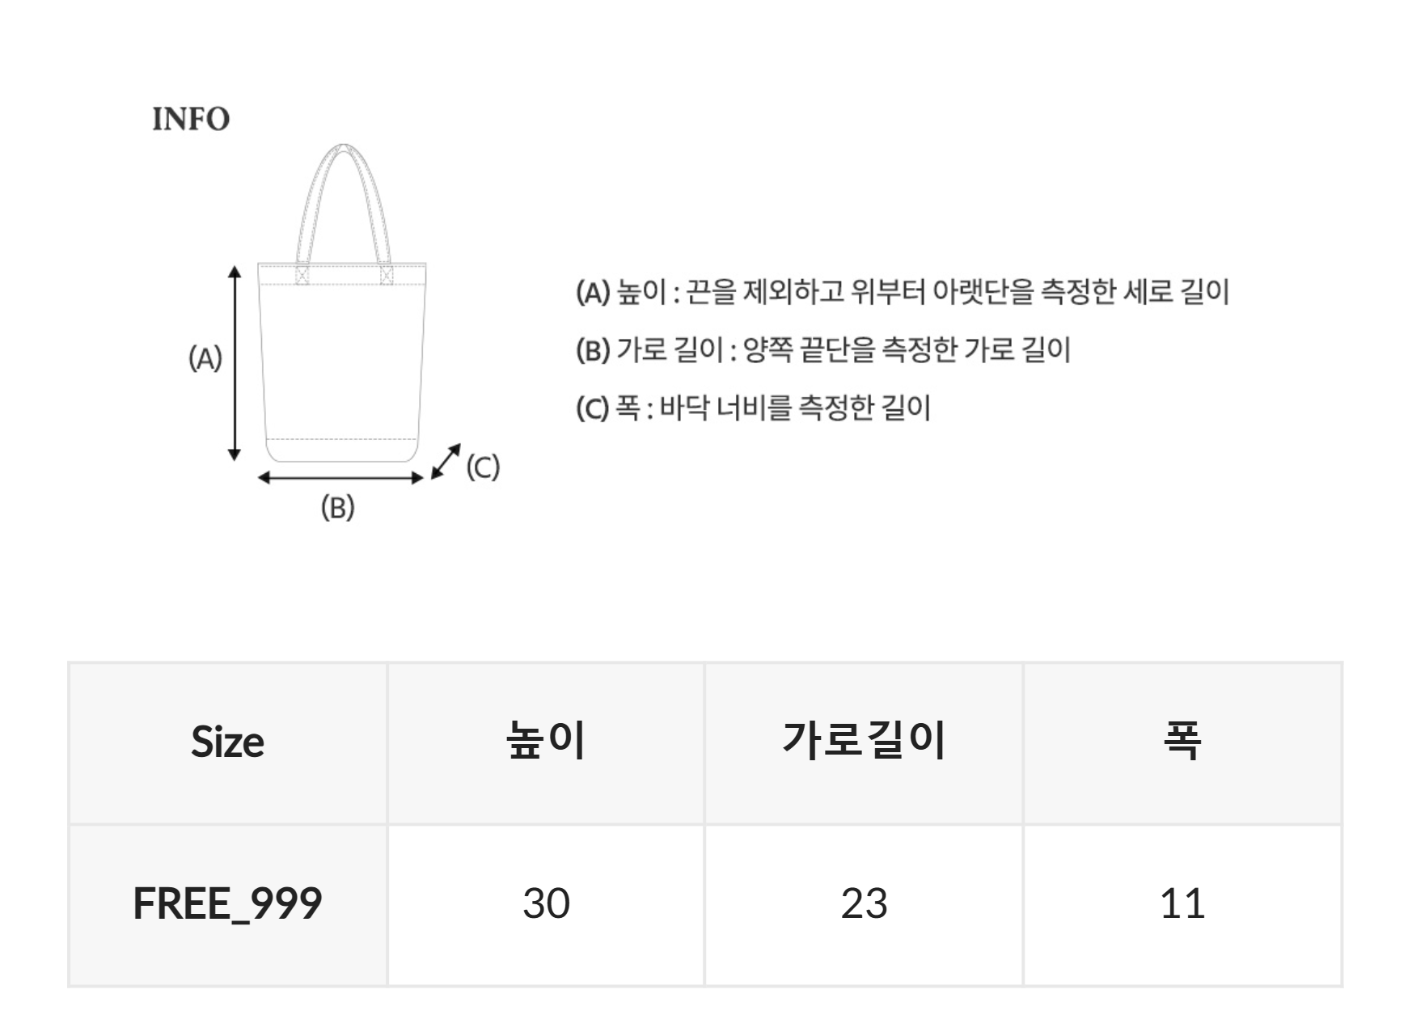This screenshot has width=1408, height=1015.
Task: Click the diagonal depth arrow near (C)
Action: [x=446, y=461]
